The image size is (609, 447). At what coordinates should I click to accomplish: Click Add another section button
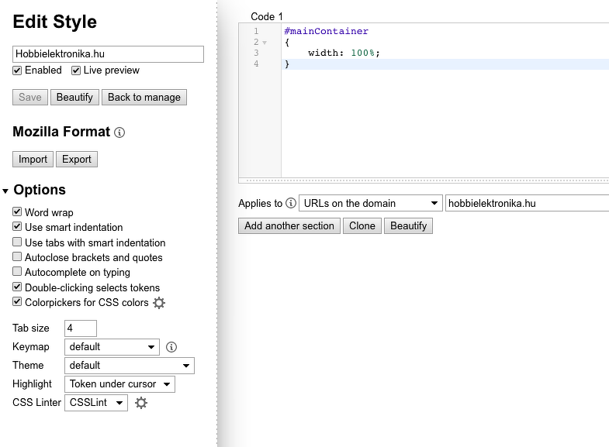click(x=289, y=226)
